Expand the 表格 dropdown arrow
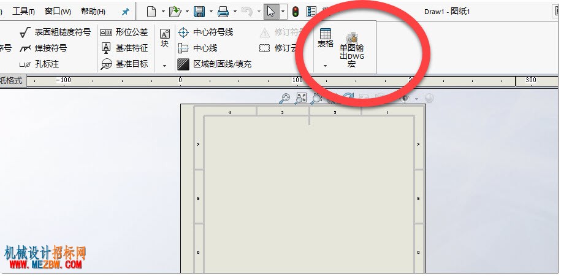 click(325, 66)
